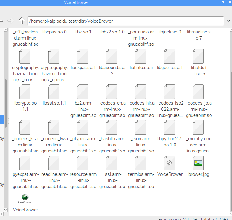
Task: Select the resource.arm-linux-gnueabihf.so file icon
Action: point(83,163)
